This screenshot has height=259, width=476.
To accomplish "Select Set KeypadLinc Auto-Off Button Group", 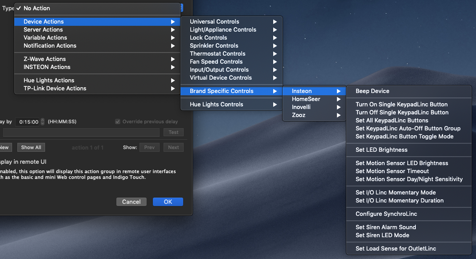I will click(409, 129).
